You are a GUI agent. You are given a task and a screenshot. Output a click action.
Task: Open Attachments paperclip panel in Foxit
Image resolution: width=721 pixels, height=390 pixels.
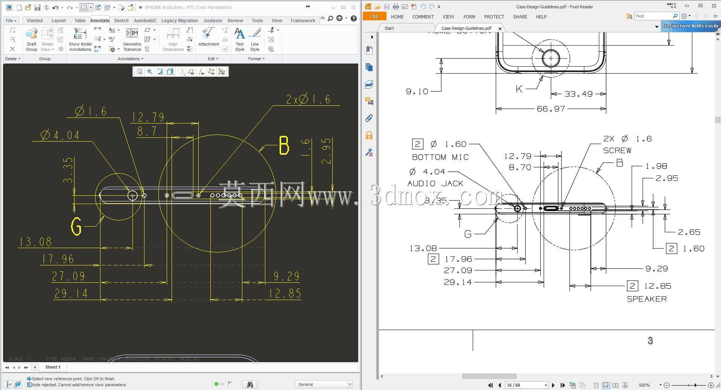coord(369,118)
